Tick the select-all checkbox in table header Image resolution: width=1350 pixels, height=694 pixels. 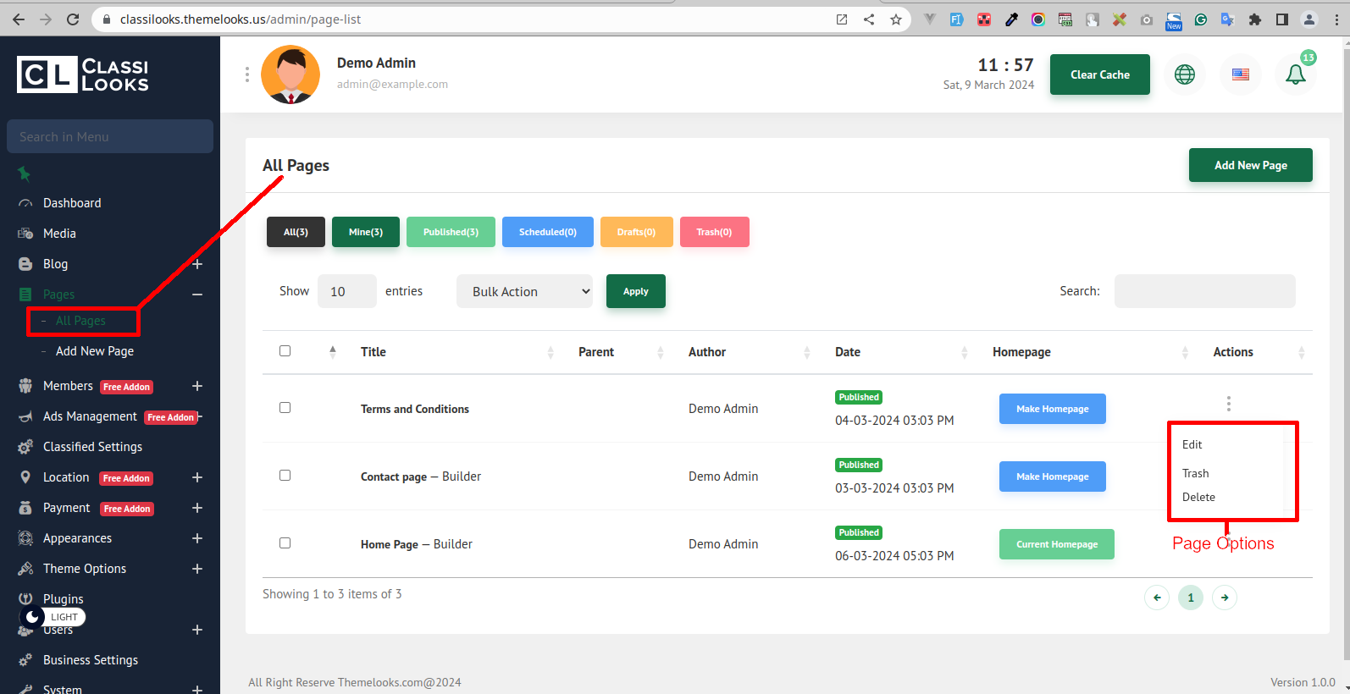coord(285,351)
